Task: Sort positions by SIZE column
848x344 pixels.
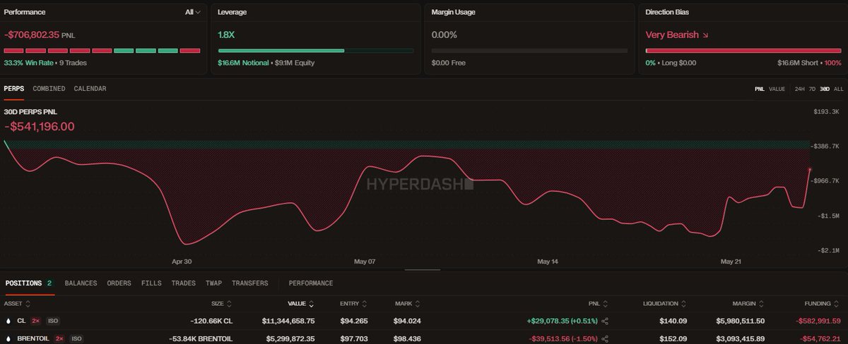Action: pyautogui.click(x=221, y=304)
